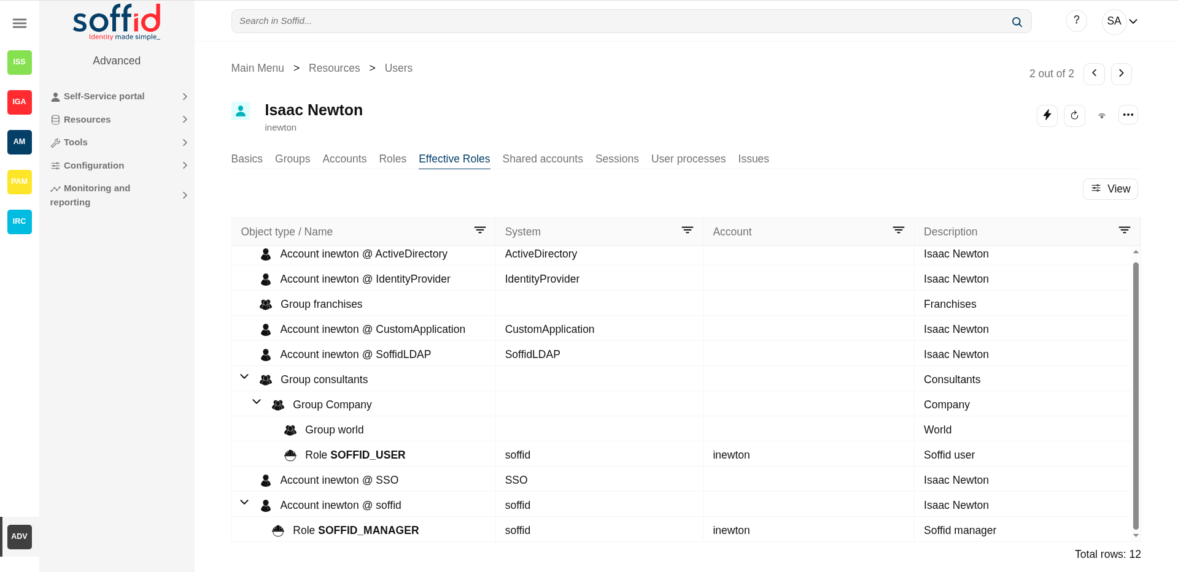Click the 'Total rows: 12' text

1108,554
